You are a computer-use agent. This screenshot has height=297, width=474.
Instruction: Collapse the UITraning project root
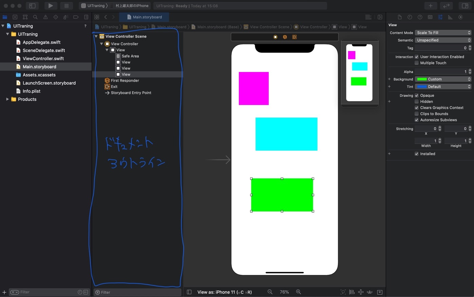3,26
